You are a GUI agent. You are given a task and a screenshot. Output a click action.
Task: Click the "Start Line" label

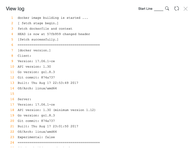(x=145, y=9)
